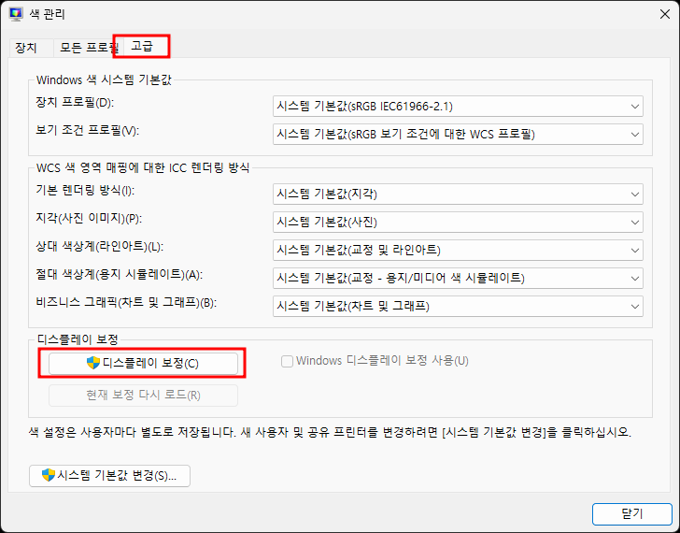Click the Color Management monitor icon in title bar

[16, 14]
